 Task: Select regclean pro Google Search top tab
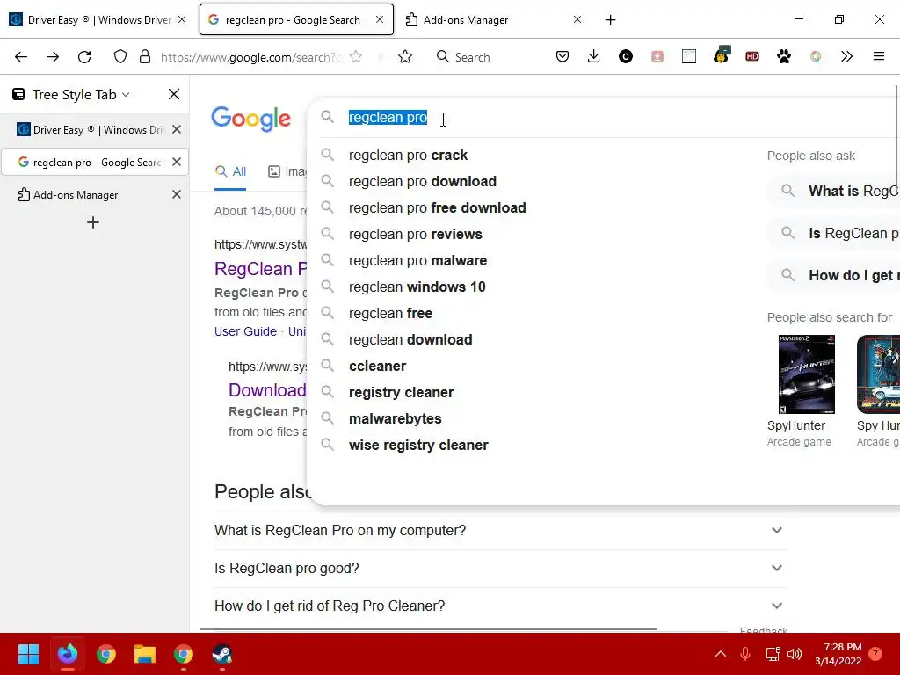(x=296, y=19)
